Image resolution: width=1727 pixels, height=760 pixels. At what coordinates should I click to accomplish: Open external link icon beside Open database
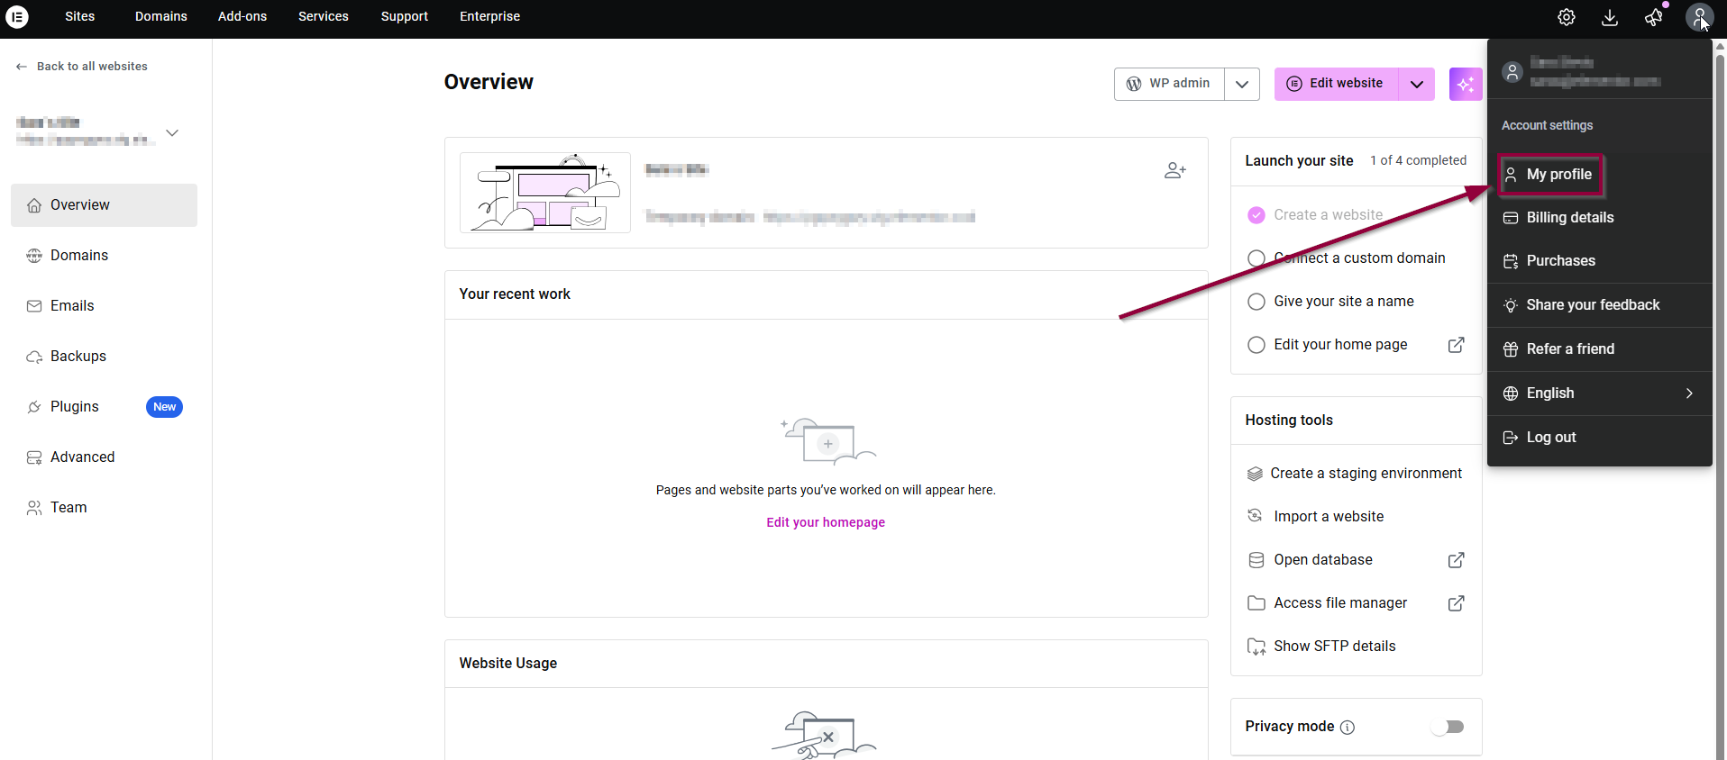[x=1456, y=560]
